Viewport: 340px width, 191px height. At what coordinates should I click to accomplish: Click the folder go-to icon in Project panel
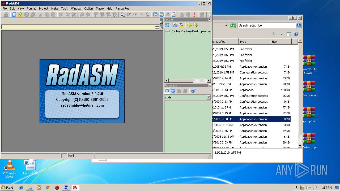coord(195,25)
